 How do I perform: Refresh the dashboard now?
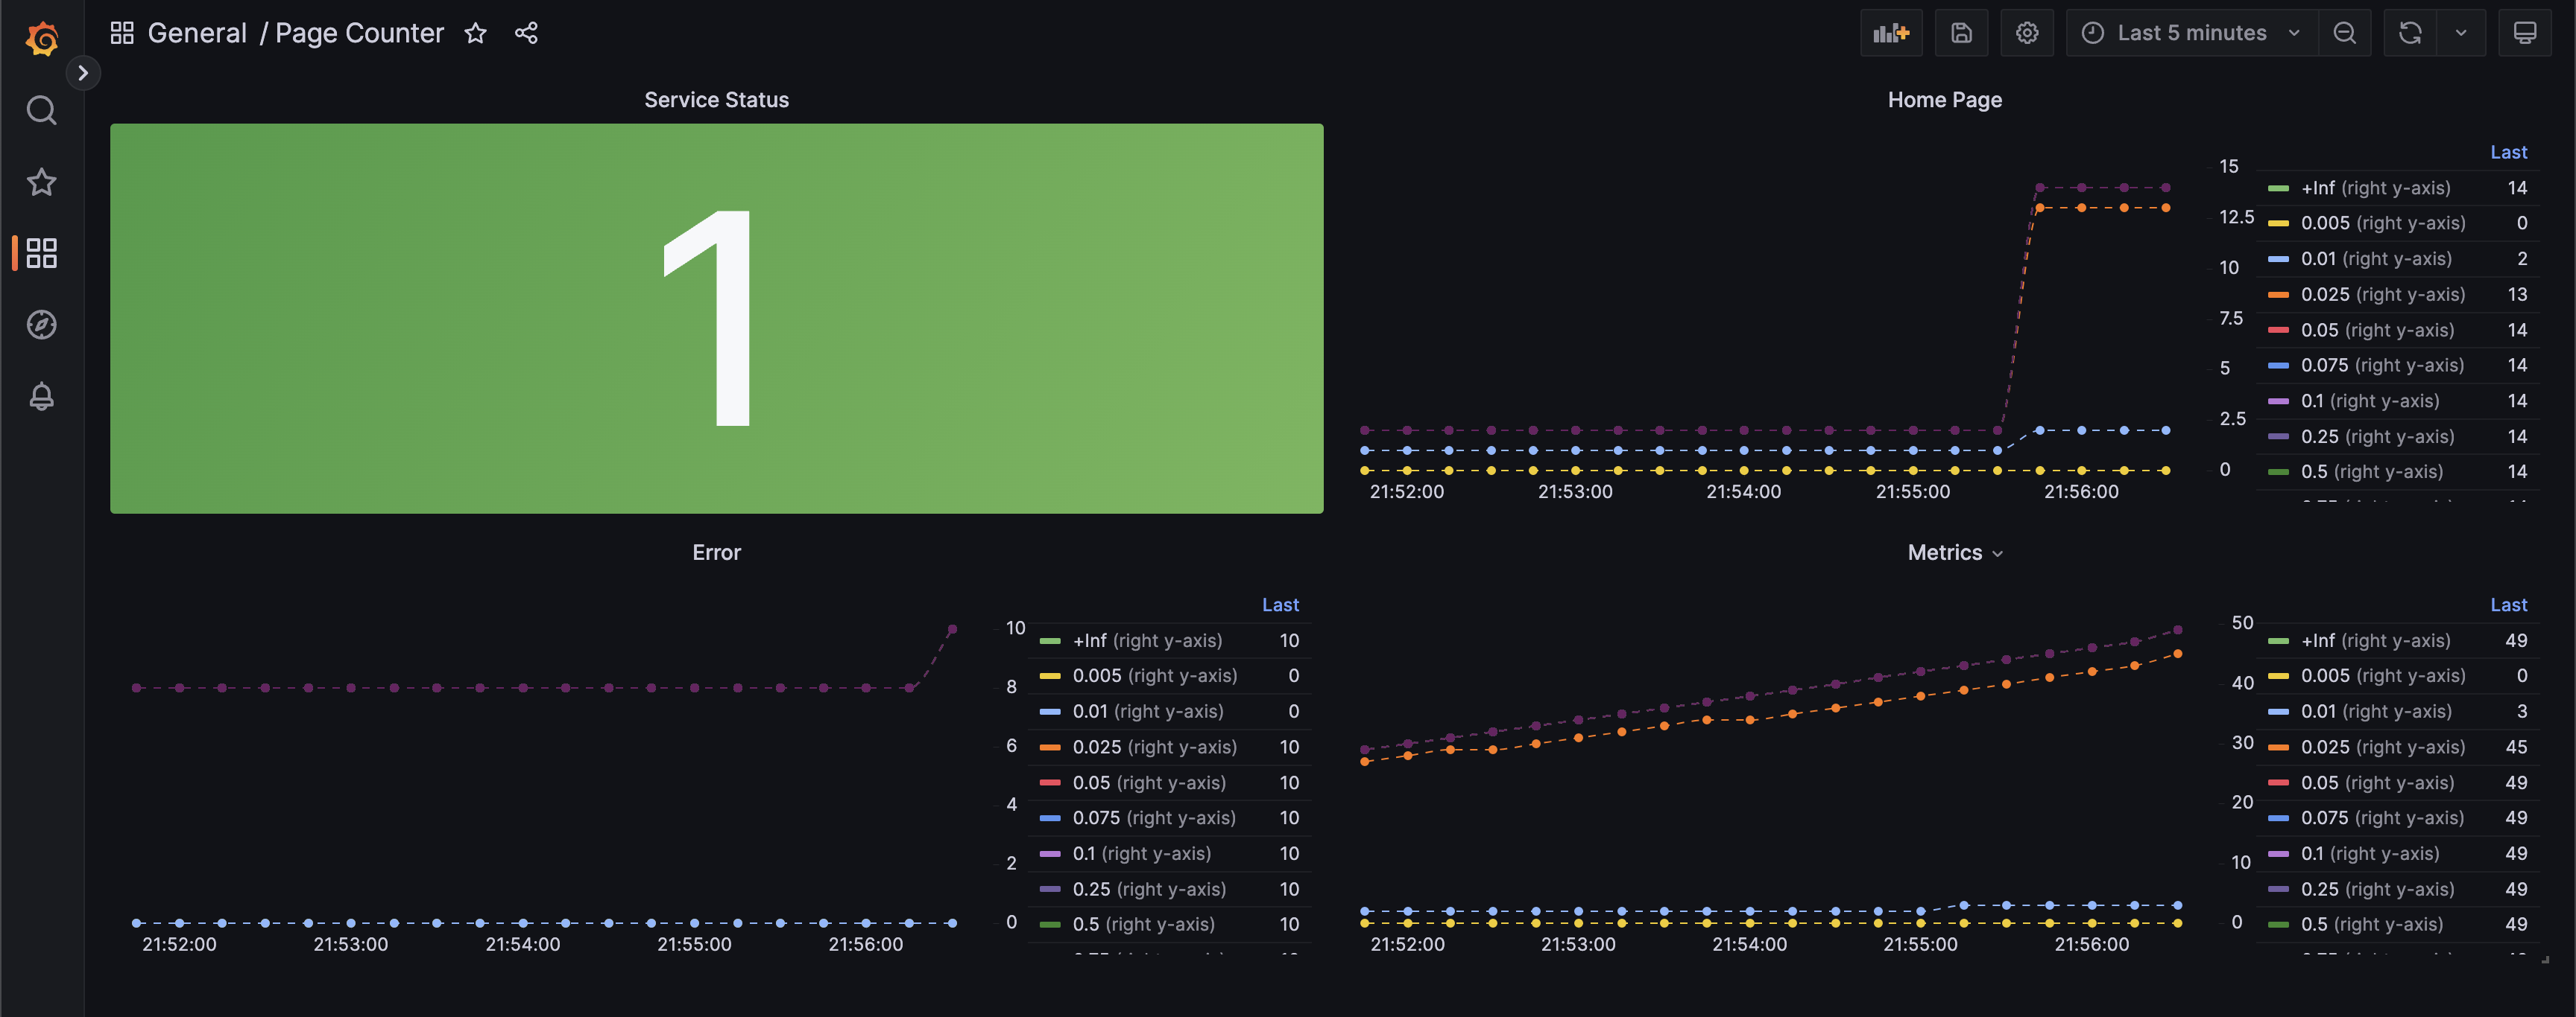(x=2410, y=33)
